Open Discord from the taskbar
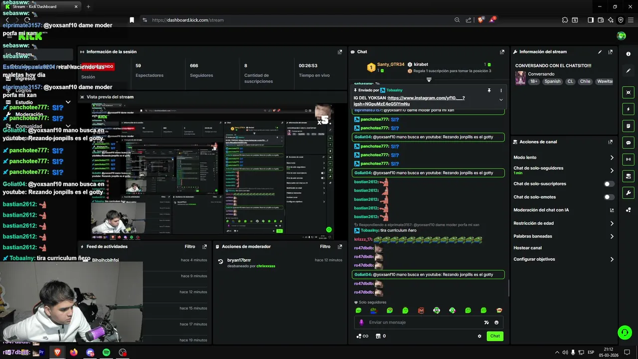 pos(90,353)
